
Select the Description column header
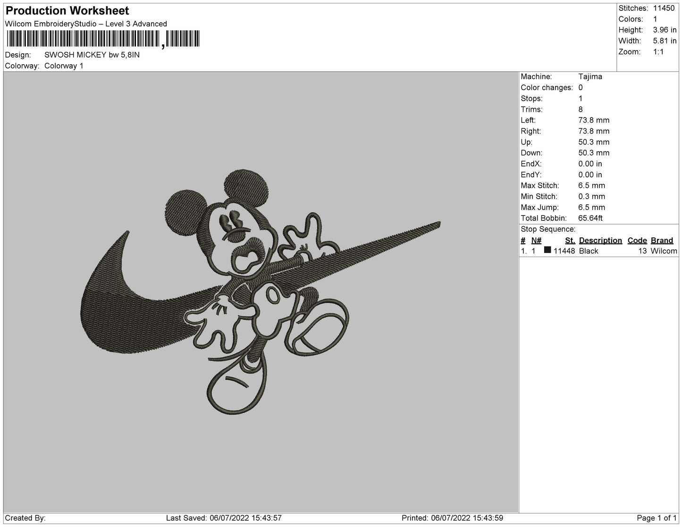point(600,240)
